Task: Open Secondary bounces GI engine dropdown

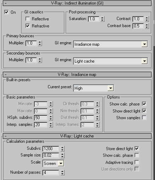Action: tap(144, 61)
